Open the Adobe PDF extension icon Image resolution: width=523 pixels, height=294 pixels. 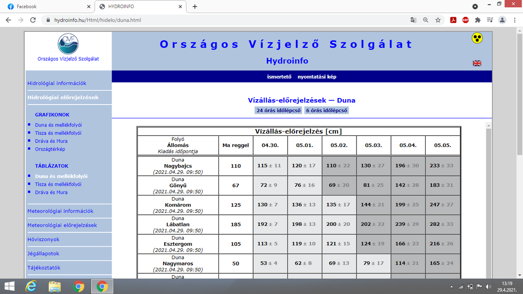click(453, 20)
